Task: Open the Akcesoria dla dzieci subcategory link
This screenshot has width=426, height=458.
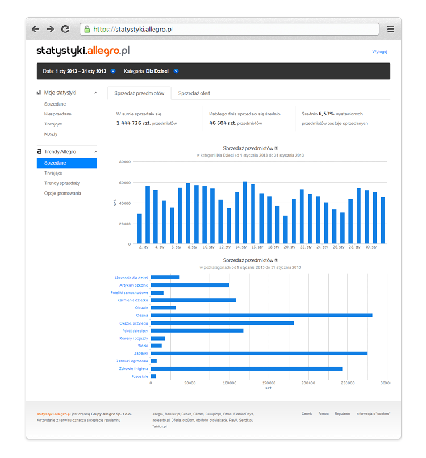Action: coord(131,278)
